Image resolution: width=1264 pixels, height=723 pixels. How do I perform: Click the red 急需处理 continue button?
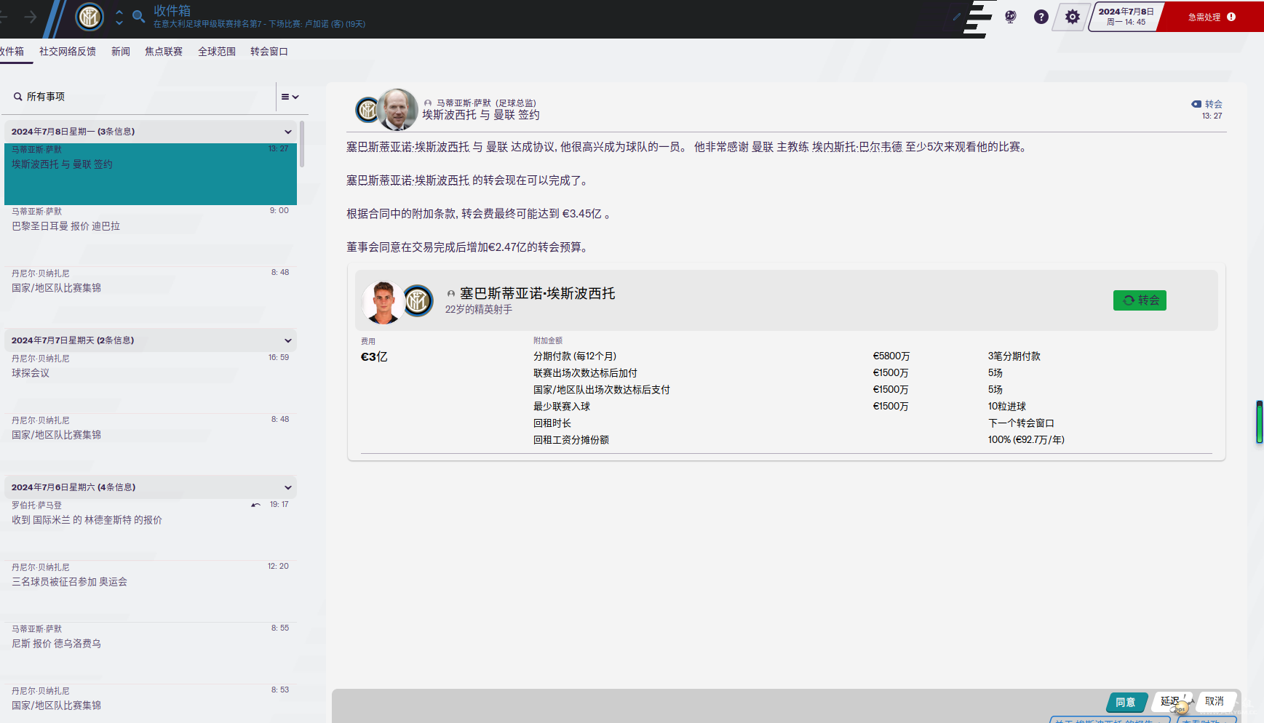[1211, 17]
